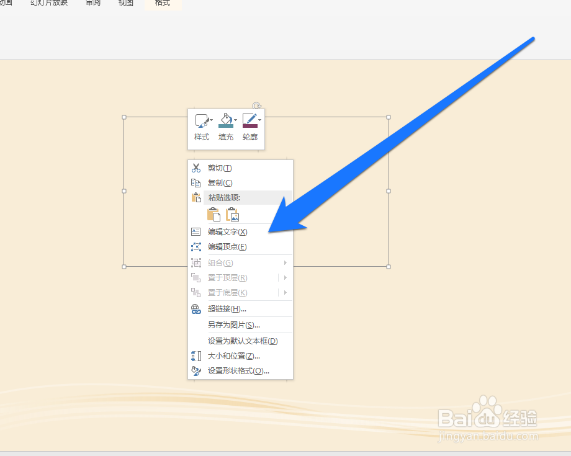Click the Edit Points icon
The width and height of the screenshot is (571, 456).
point(196,247)
